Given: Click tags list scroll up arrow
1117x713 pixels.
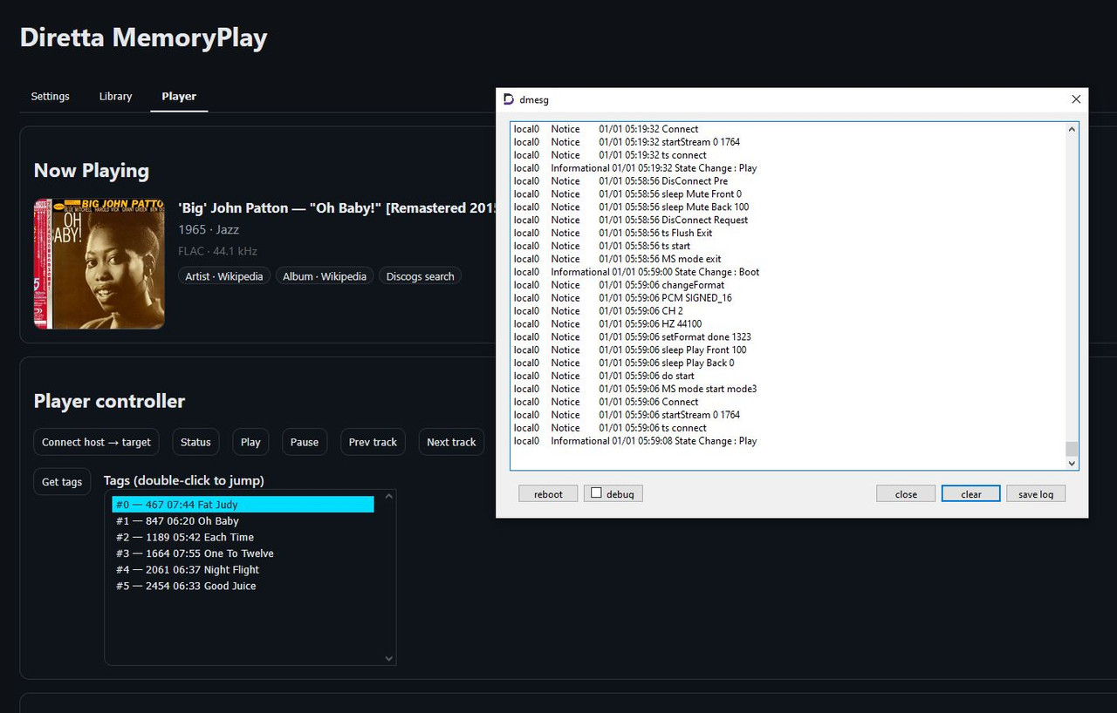Looking at the screenshot, I should point(389,496).
